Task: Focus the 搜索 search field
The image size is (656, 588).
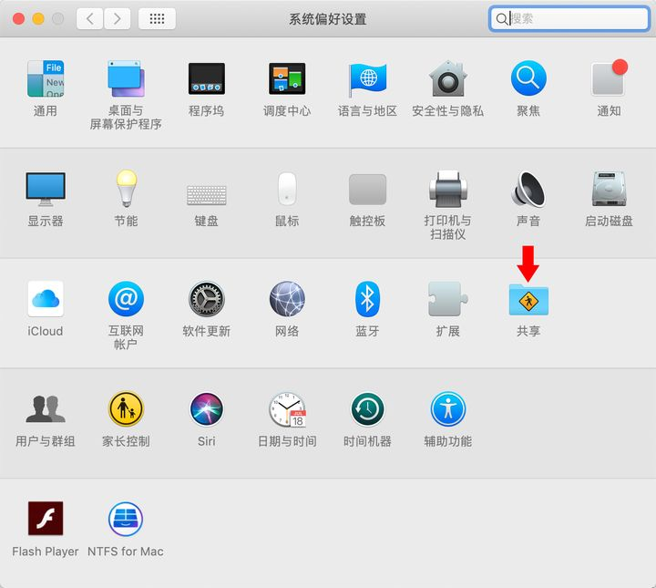Action: pos(569,18)
